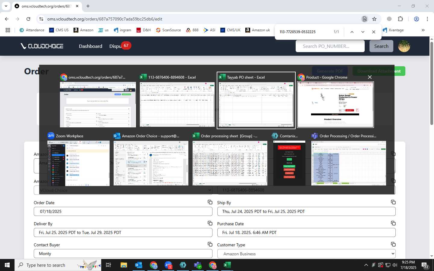This screenshot has width=434, height=271.
Task: Copy the Ship By value
Action: click(393, 202)
